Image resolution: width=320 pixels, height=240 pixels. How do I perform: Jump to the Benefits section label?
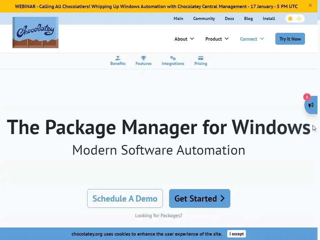tap(118, 63)
